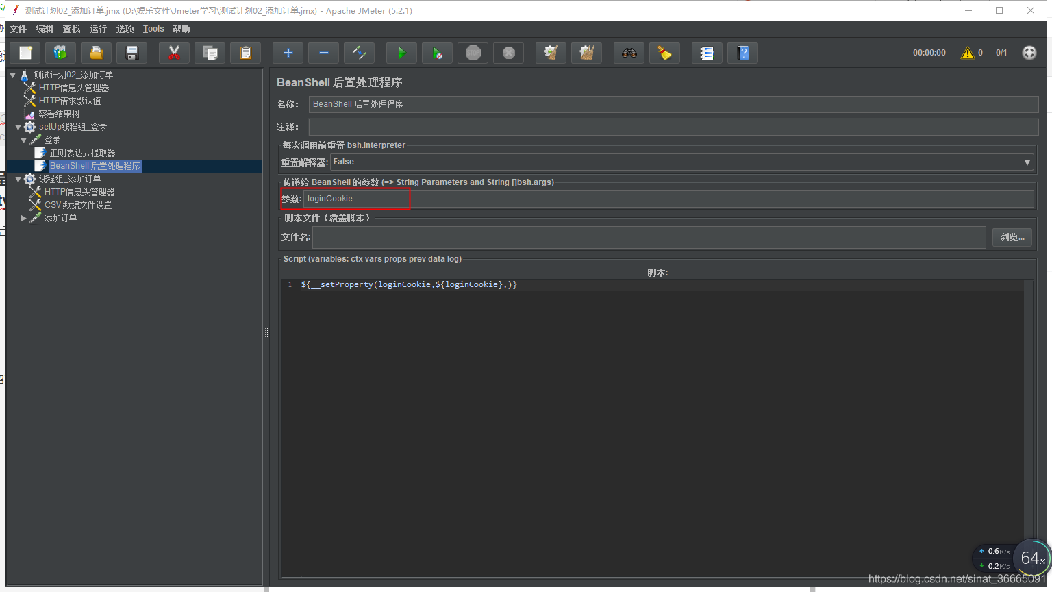This screenshot has width=1052, height=592.
Task: Collapse the setUp线程组_登录 tree node
Action: pos(18,127)
